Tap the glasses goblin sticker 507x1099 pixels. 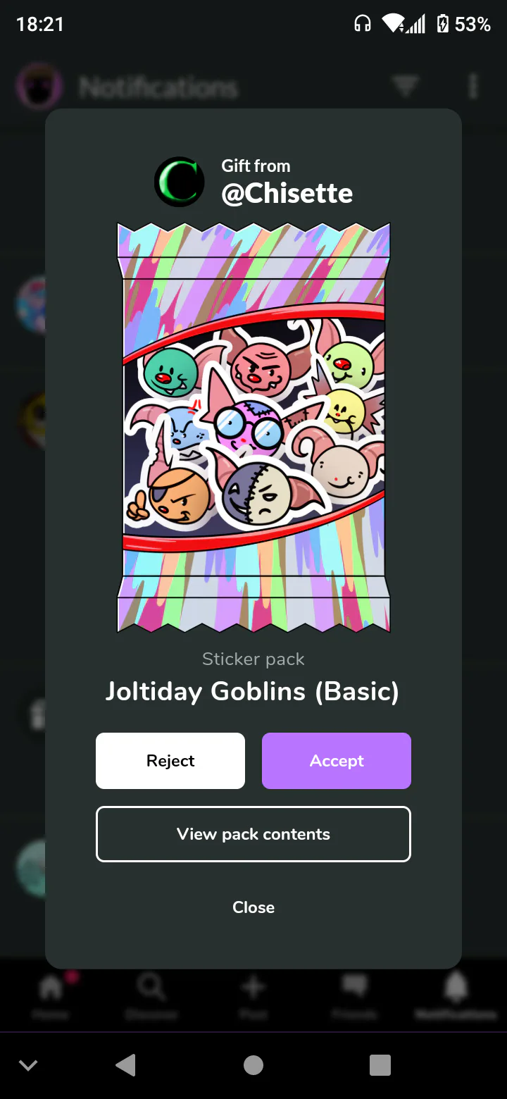pyautogui.click(x=248, y=426)
